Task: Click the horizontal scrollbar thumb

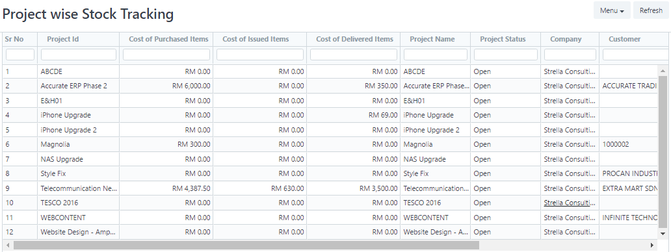Action: (246, 245)
